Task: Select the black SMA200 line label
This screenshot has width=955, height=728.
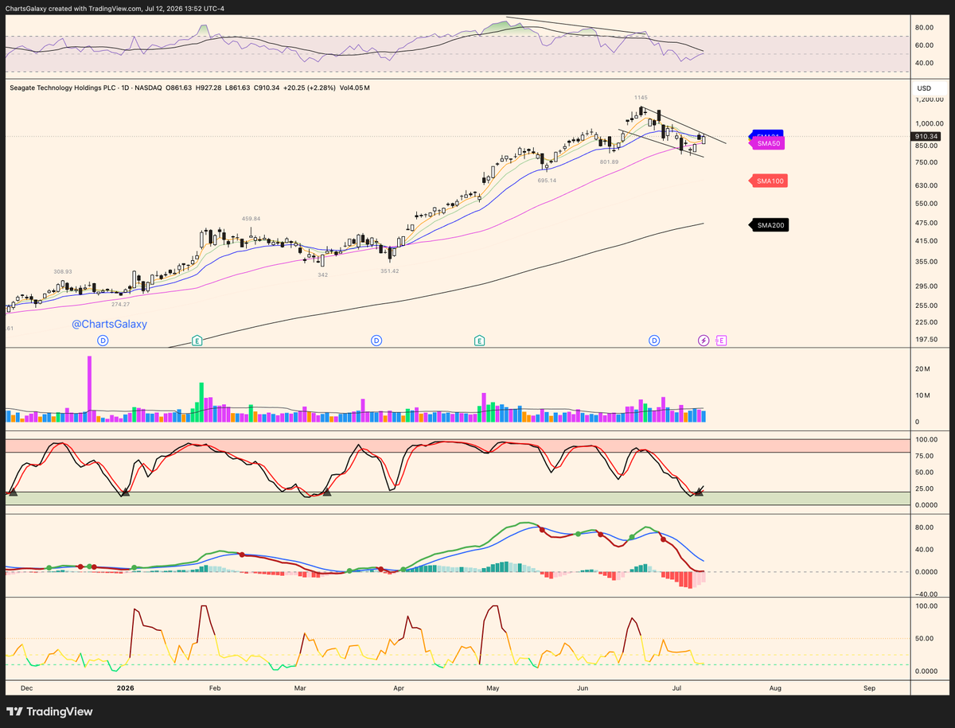Action: click(770, 225)
